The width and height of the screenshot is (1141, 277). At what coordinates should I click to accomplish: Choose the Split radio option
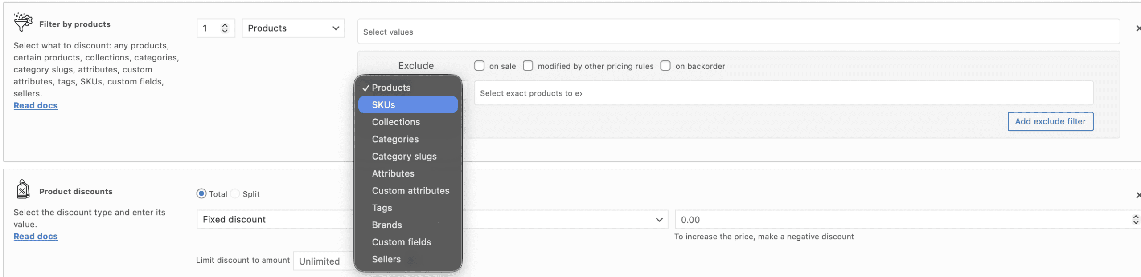235,194
